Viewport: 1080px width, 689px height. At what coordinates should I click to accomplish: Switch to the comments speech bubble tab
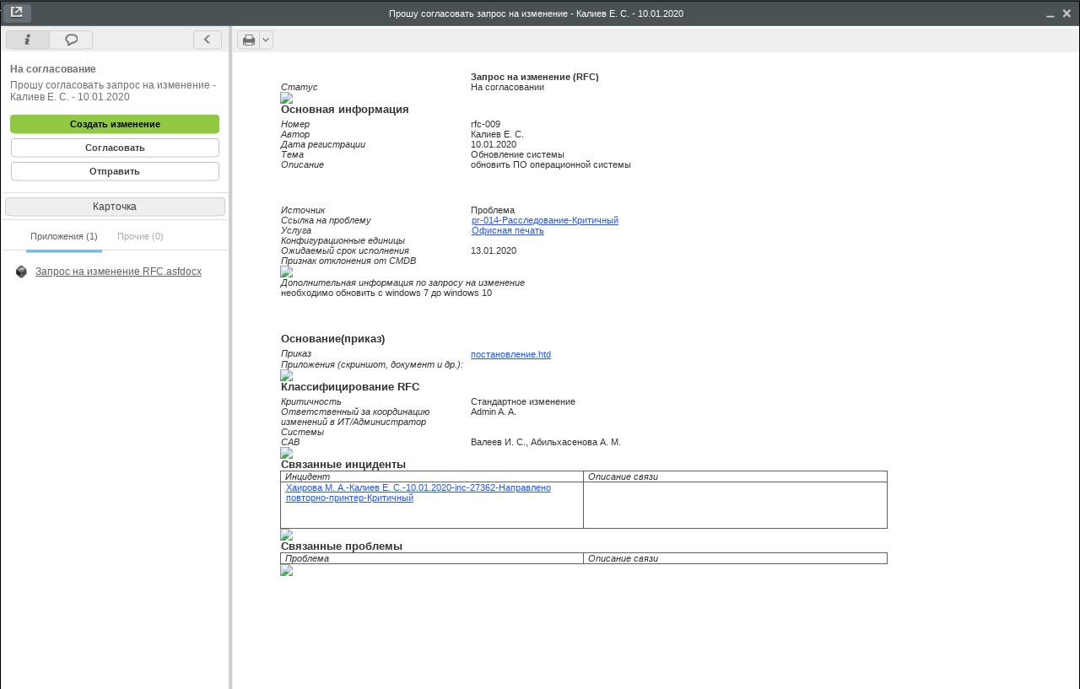(72, 40)
